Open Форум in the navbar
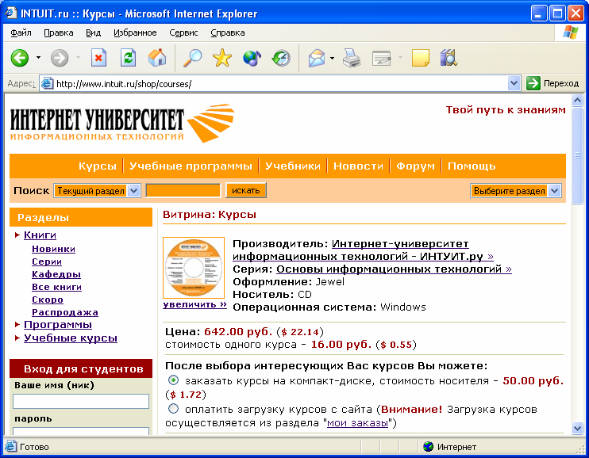Image resolution: width=589 pixels, height=458 pixels. point(415,166)
